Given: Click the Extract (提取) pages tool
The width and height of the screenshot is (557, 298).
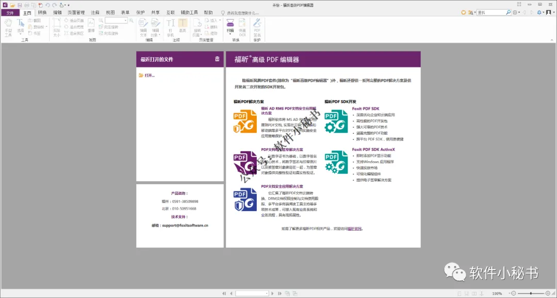Looking at the screenshot, I should tap(211, 33).
